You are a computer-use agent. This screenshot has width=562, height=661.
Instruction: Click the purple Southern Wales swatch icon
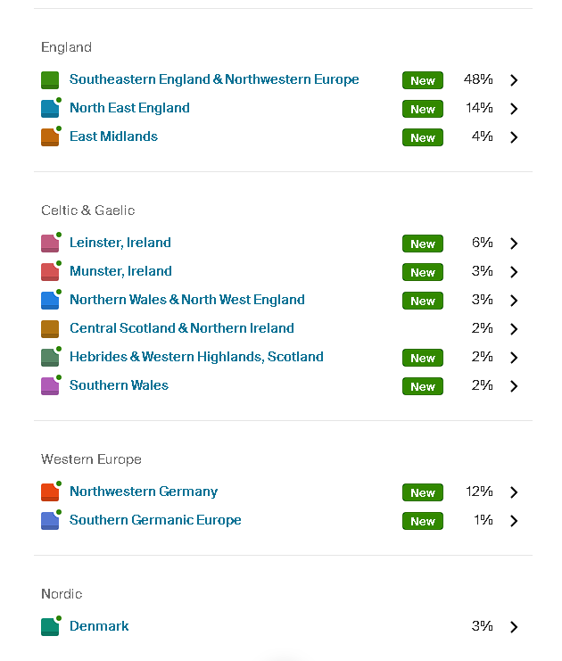tap(50, 386)
